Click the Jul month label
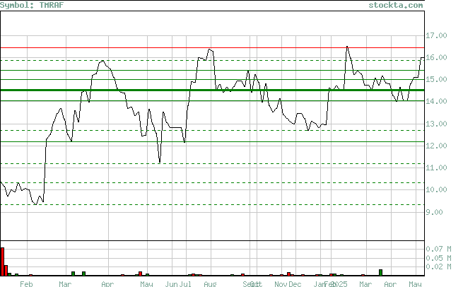Viewport: 463px width, 287px height. click(185, 283)
